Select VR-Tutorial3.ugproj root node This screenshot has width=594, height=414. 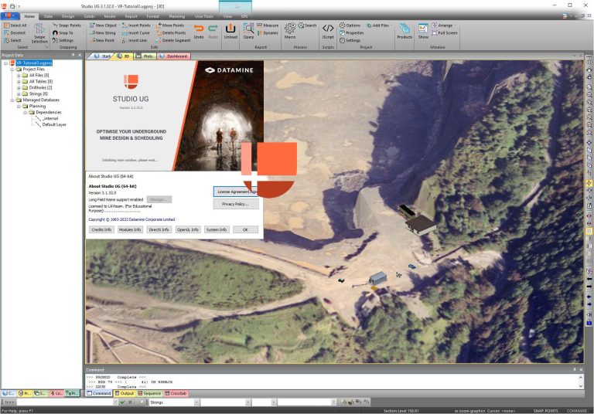click(x=34, y=63)
